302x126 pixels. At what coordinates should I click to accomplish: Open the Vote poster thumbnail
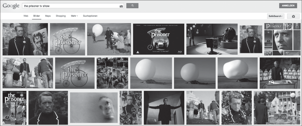pyautogui.click(x=25, y=39)
